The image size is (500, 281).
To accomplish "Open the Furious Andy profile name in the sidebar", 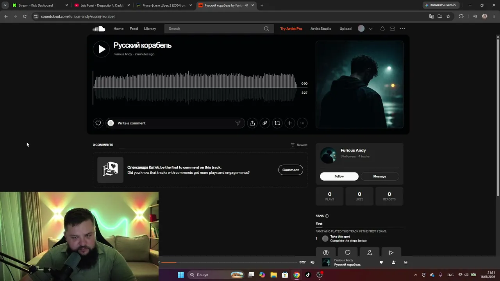I will pyautogui.click(x=353, y=150).
